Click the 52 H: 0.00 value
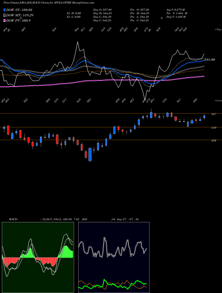The height and width of the screenshot is (293, 222). pos(74,13)
